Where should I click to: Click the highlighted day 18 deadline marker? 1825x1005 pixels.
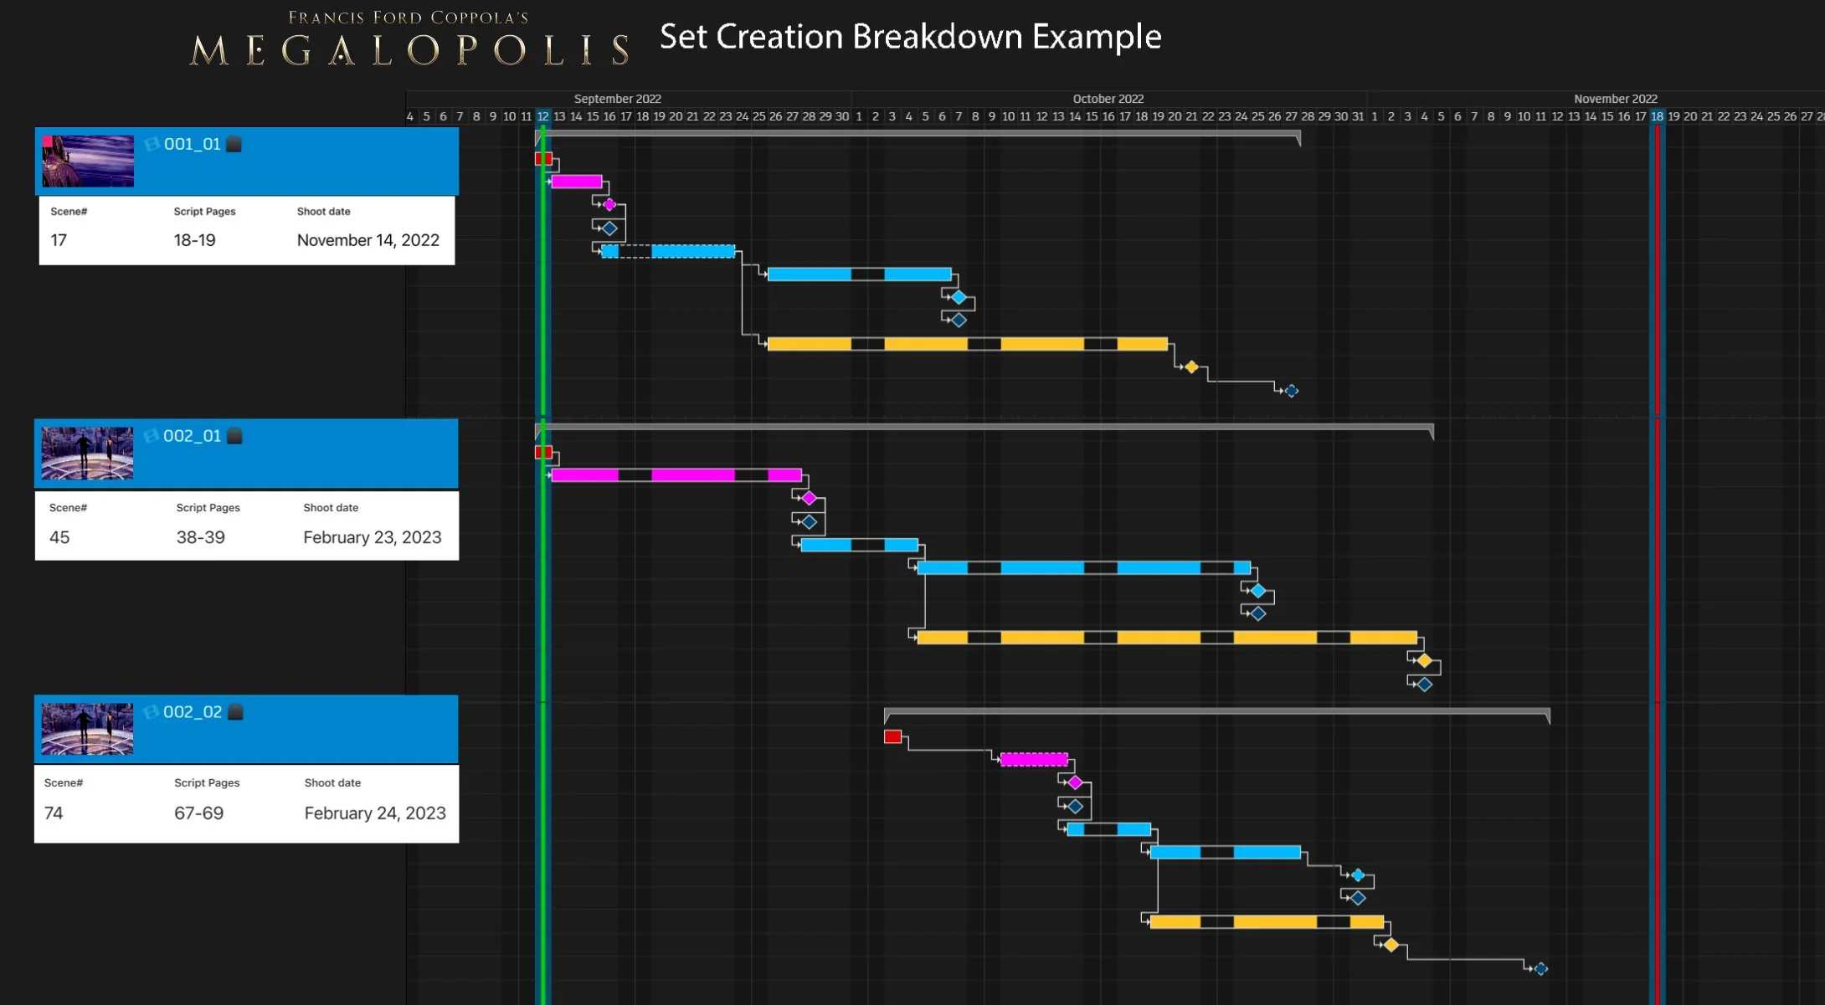[x=1657, y=116]
